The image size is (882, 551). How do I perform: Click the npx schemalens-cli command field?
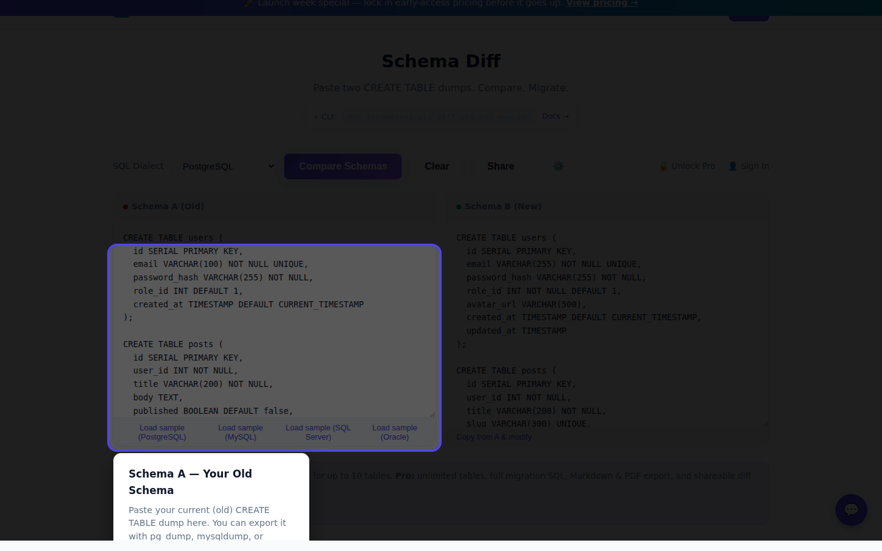point(439,116)
